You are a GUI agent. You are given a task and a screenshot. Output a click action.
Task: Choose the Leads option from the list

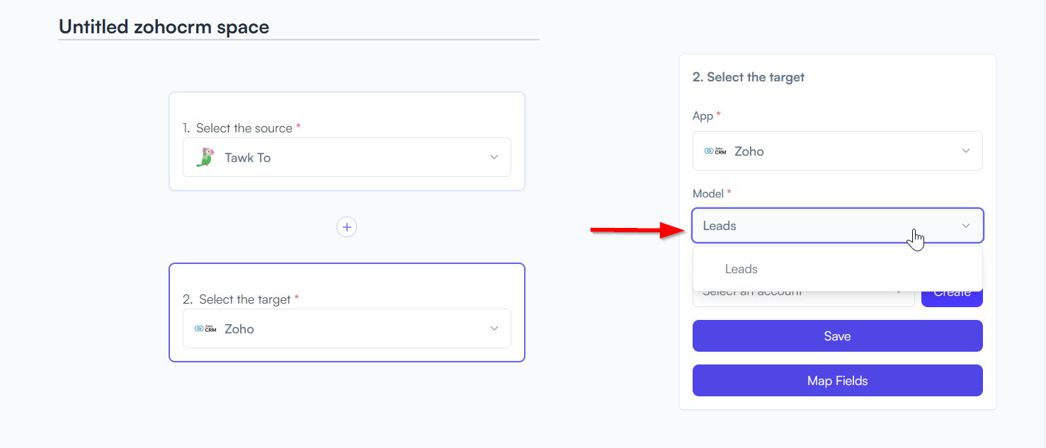(x=741, y=269)
